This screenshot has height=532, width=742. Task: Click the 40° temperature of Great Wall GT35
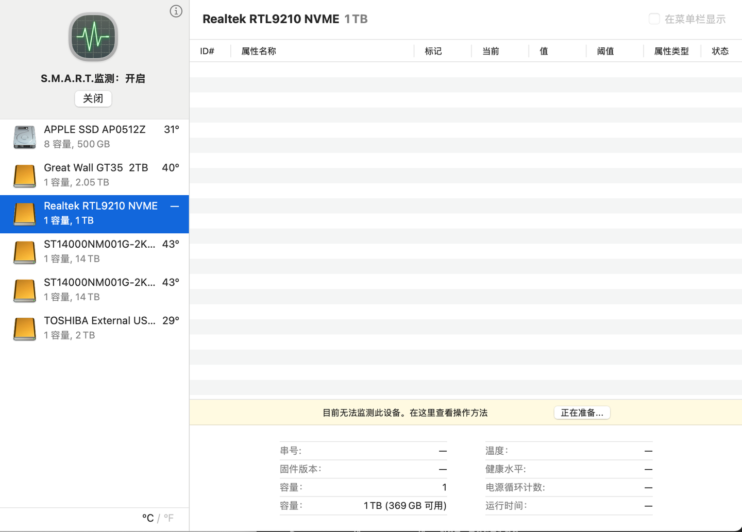(x=171, y=168)
